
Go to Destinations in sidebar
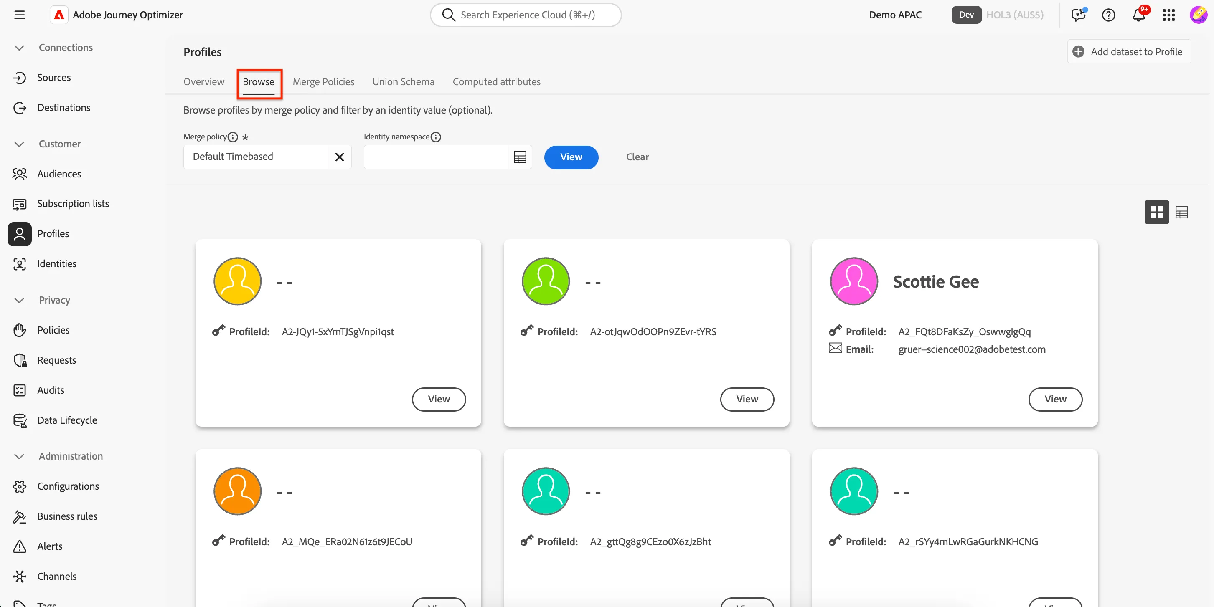coord(63,107)
